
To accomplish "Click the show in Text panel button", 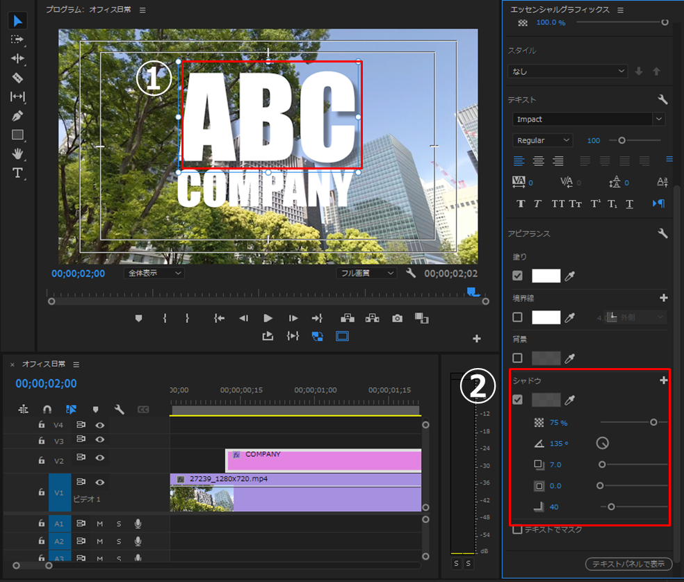I will (x=628, y=563).
